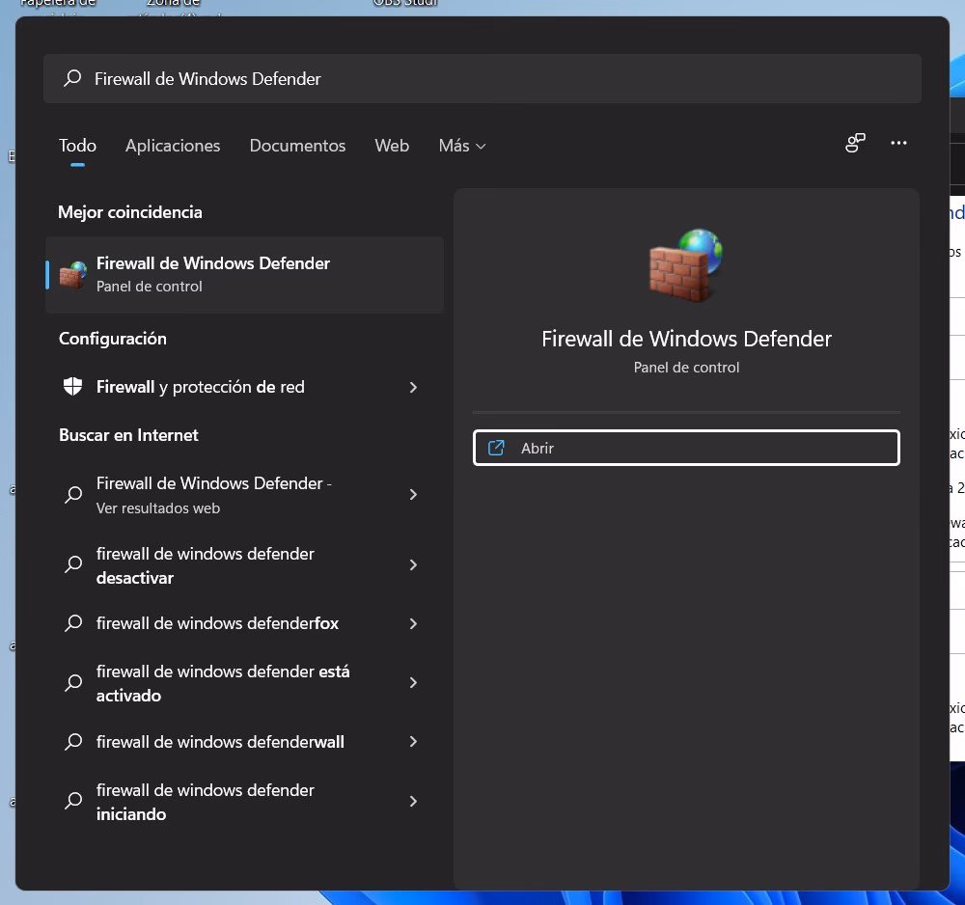
Task: Open the account/feedback icon near top right
Action: (855, 144)
